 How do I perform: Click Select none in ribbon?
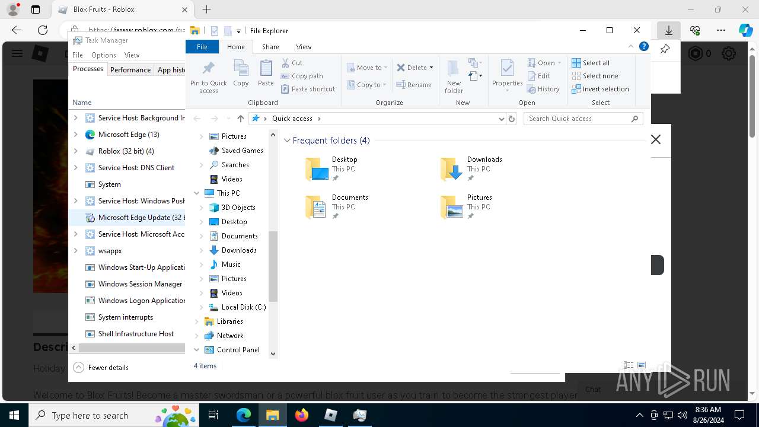tap(595, 76)
